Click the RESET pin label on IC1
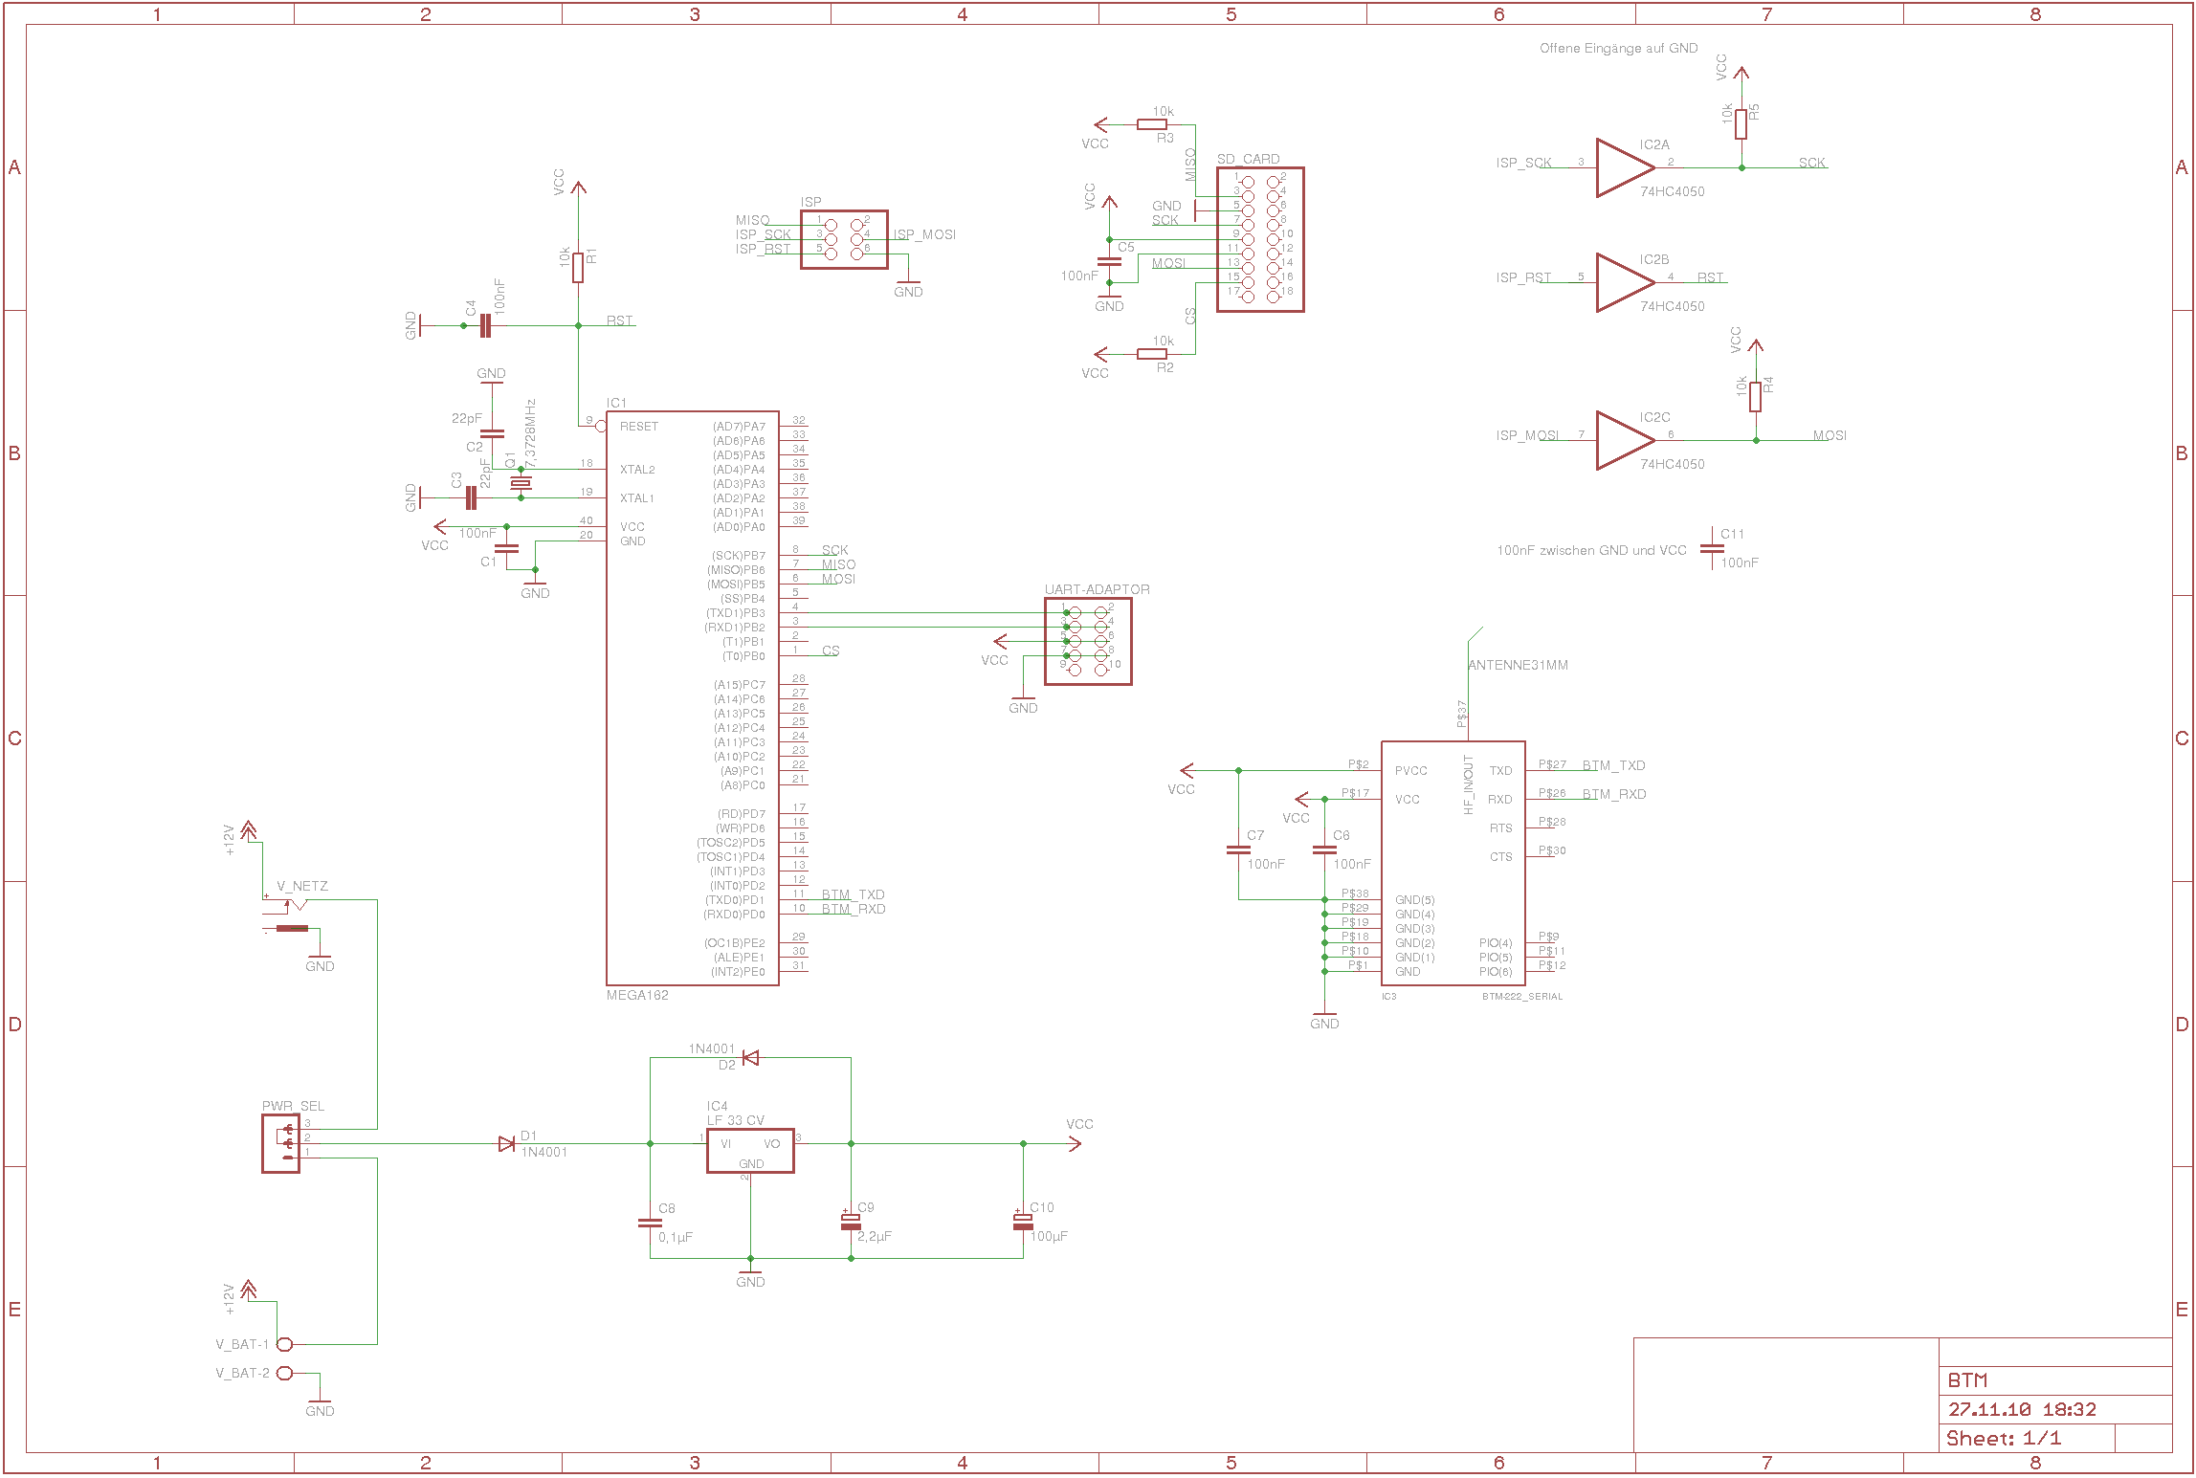Viewport: 2196px width, 1478px height. click(x=639, y=427)
